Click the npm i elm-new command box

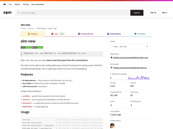(x=130, y=47)
